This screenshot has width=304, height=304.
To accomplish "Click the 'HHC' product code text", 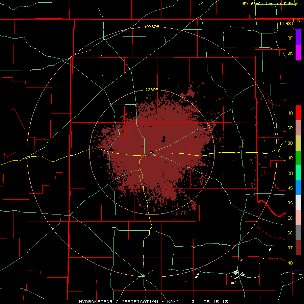I will pyautogui.click(x=297, y=20).
